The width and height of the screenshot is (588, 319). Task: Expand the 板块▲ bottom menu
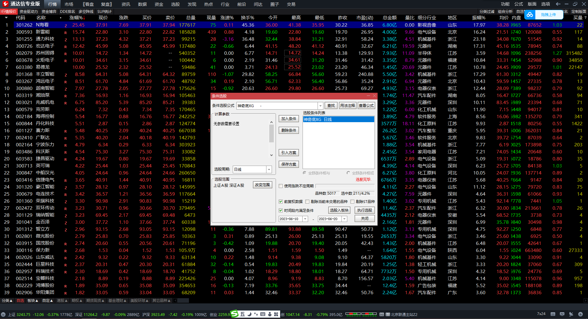(33, 301)
